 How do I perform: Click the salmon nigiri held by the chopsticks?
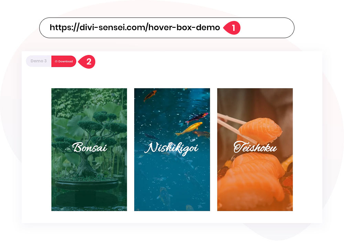tap(260, 130)
